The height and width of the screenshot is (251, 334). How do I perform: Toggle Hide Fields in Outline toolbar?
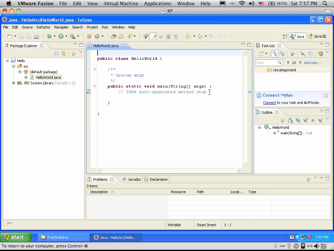[298, 120]
